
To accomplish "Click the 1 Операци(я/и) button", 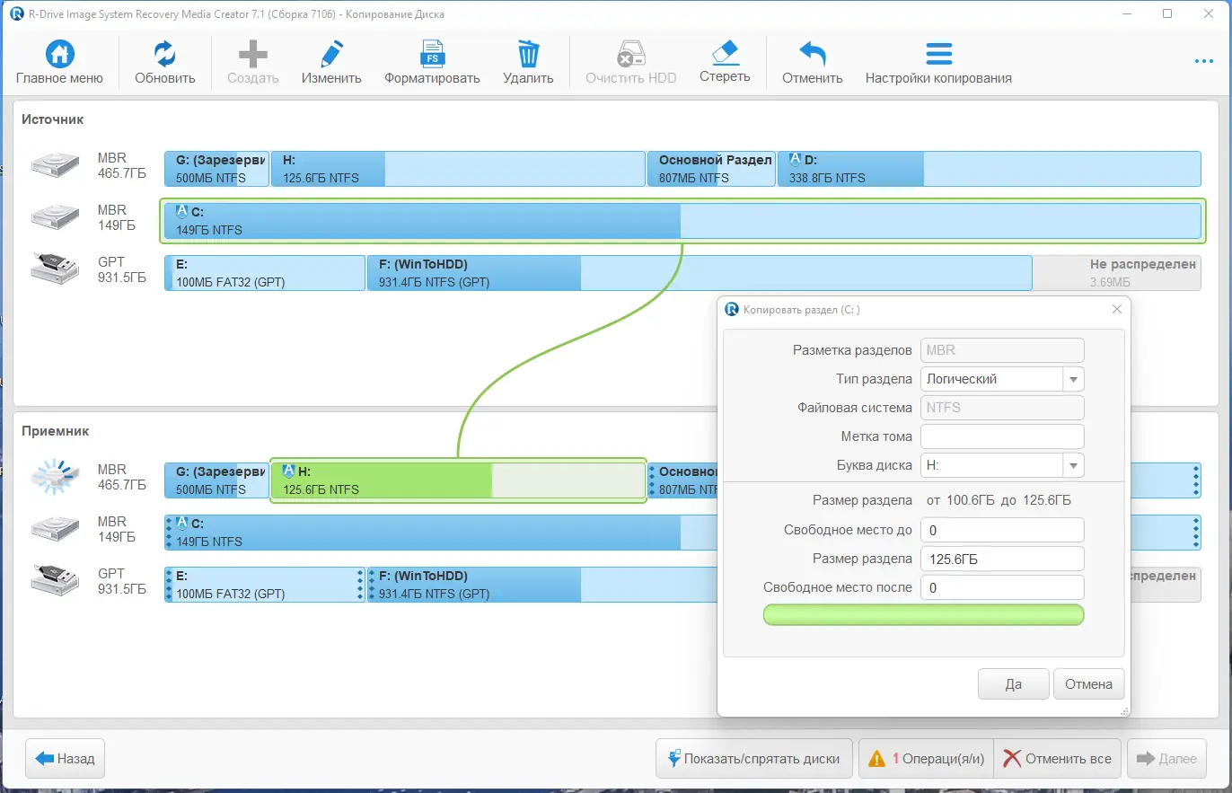I will [x=926, y=758].
